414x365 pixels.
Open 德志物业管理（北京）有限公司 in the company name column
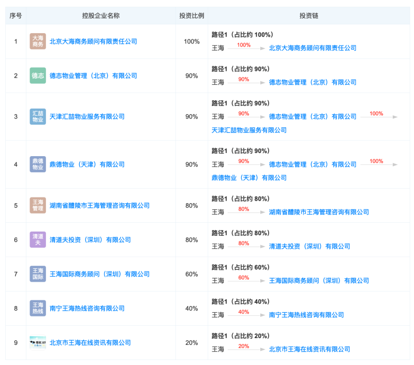click(x=94, y=75)
